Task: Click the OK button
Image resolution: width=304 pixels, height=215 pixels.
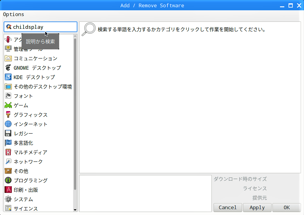Action: tap(286, 207)
